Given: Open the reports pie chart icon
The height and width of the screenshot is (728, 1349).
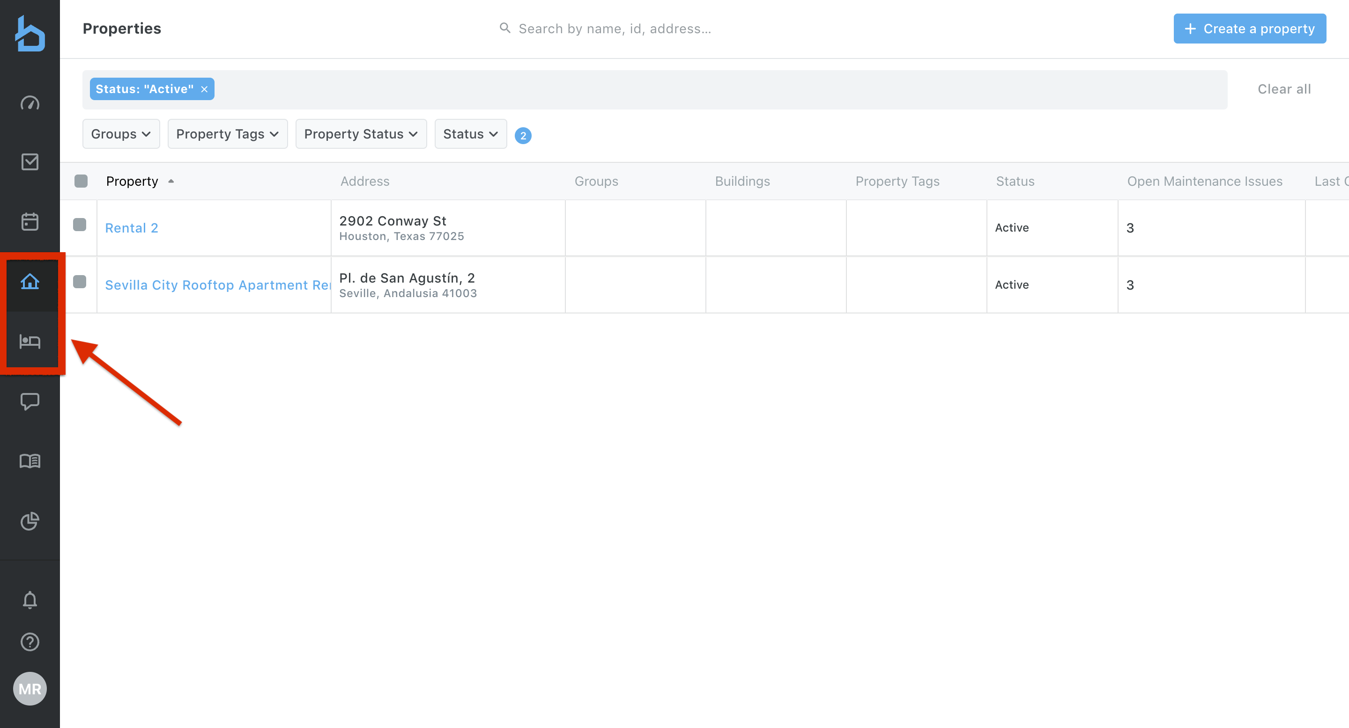Looking at the screenshot, I should point(30,521).
